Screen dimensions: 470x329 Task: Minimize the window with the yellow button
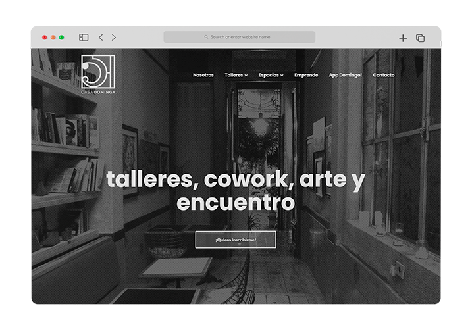[53, 38]
